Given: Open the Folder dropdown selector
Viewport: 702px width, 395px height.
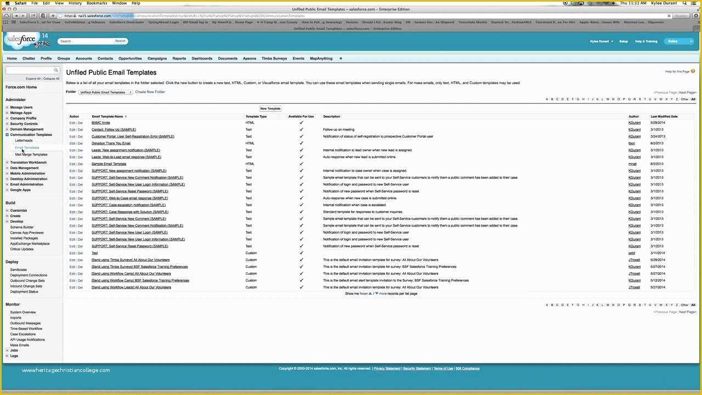Looking at the screenshot, I should click(x=105, y=92).
